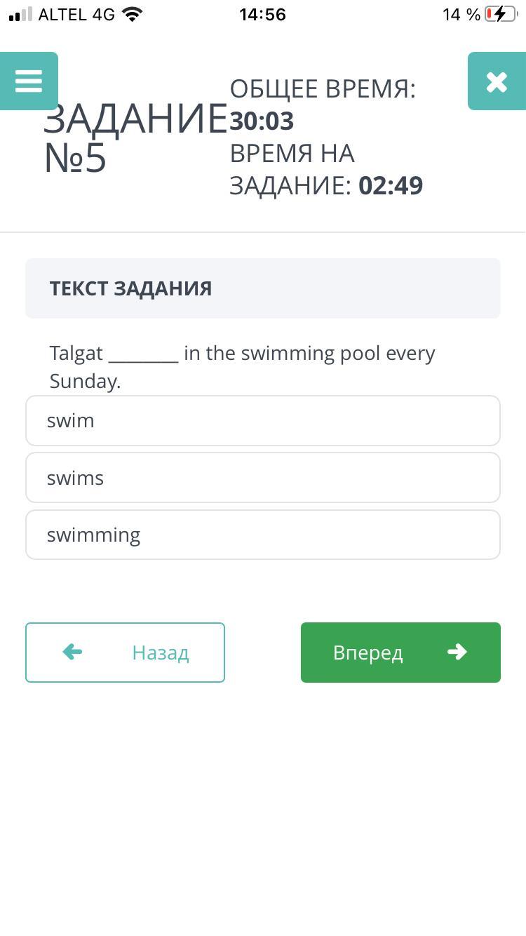Tap the ALTEL 4G carrier label
The width and height of the screenshot is (526, 936).
pyautogui.click(x=76, y=15)
